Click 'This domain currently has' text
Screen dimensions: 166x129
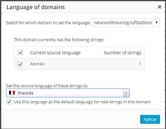click(x=59, y=40)
